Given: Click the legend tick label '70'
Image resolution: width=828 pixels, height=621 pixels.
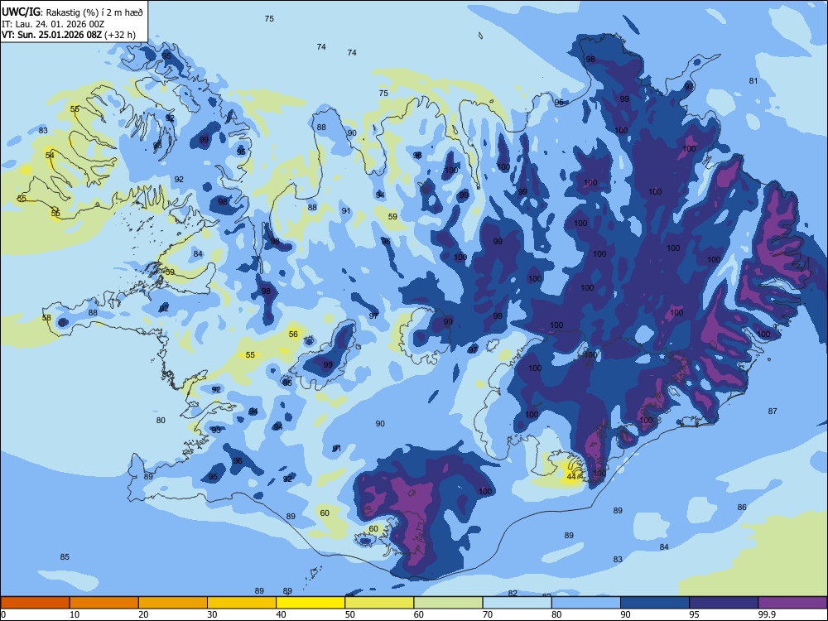Looking at the screenshot, I should point(488,614).
